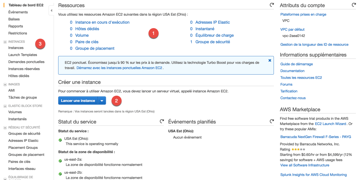Open the Documentation link

pos(292,71)
